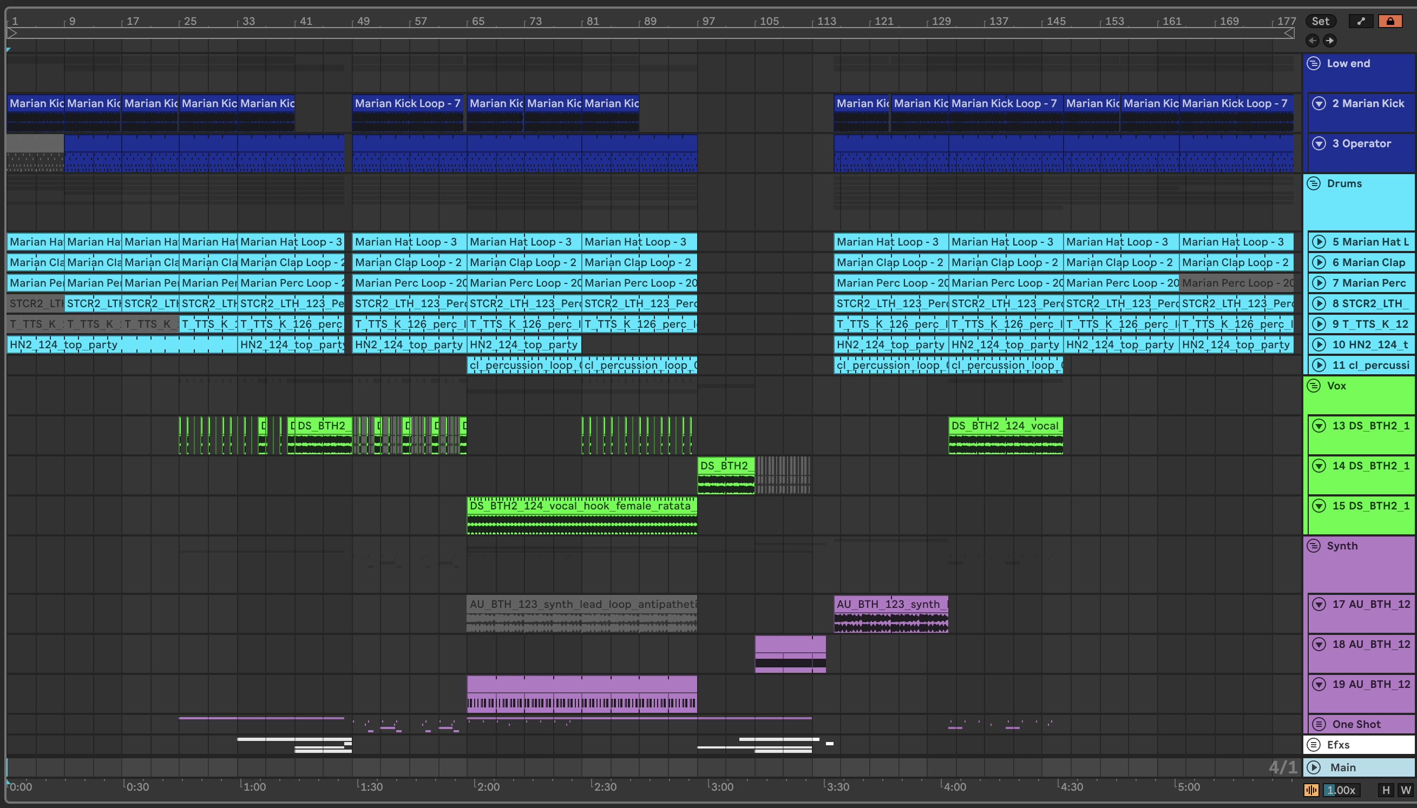The height and width of the screenshot is (808, 1417).
Task: Click the Efxs group fold icon
Action: 1314,745
